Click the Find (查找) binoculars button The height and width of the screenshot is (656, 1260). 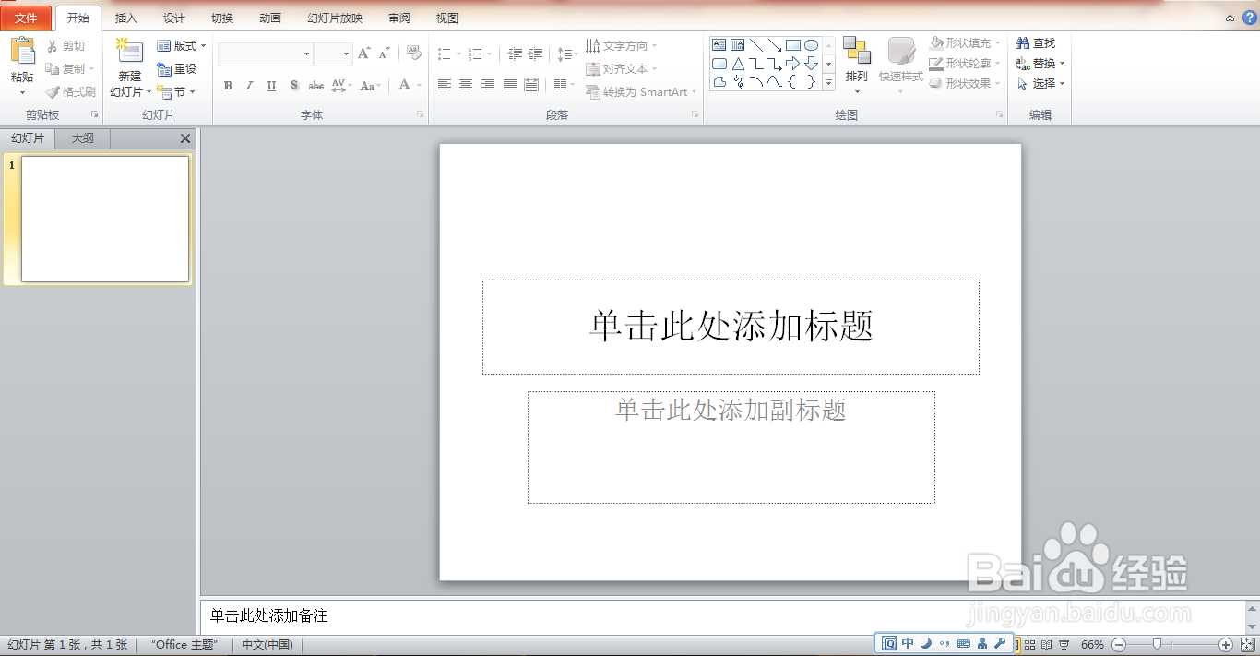(x=1035, y=43)
